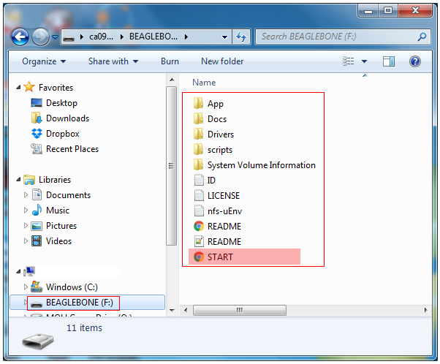The width and height of the screenshot is (440, 364).
Task: Click the Name column header
Action: [204, 83]
